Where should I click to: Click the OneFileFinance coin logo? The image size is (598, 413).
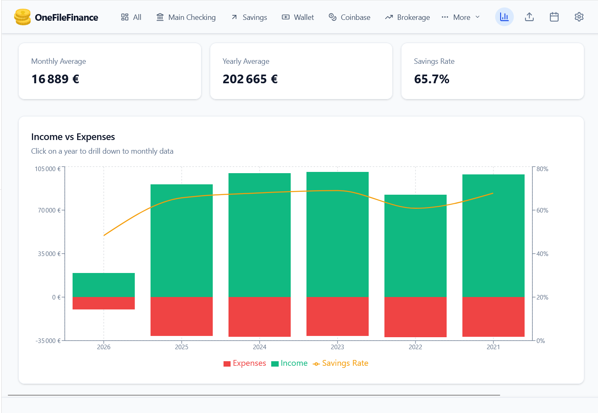[22, 17]
